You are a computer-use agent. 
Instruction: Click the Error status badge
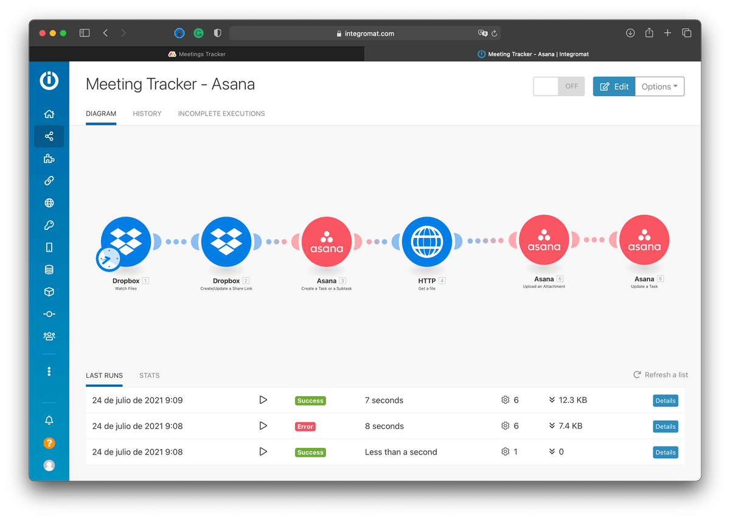pos(305,427)
